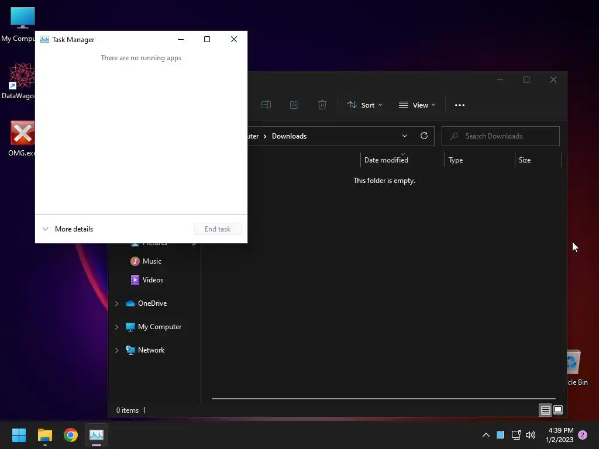Viewport: 599px width, 449px height.
Task: Click the disabled End task button
Action: click(218, 229)
